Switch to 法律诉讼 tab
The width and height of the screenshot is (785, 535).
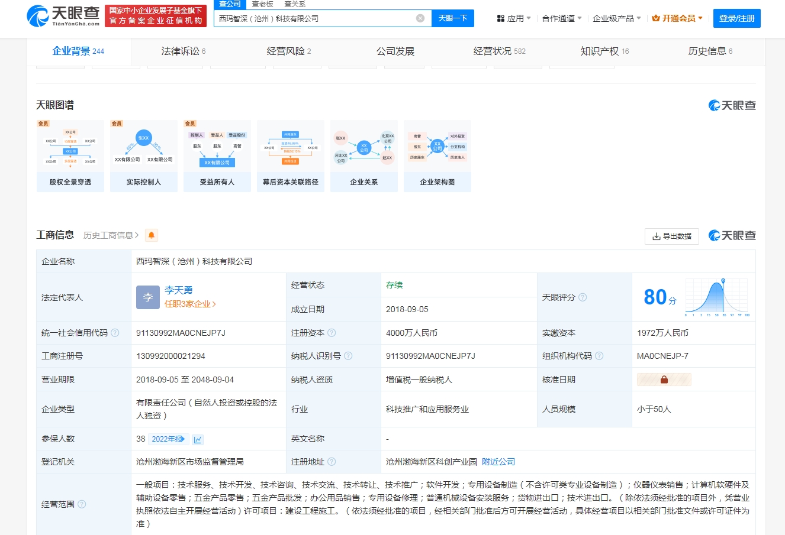pyautogui.click(x=184, y=51)
